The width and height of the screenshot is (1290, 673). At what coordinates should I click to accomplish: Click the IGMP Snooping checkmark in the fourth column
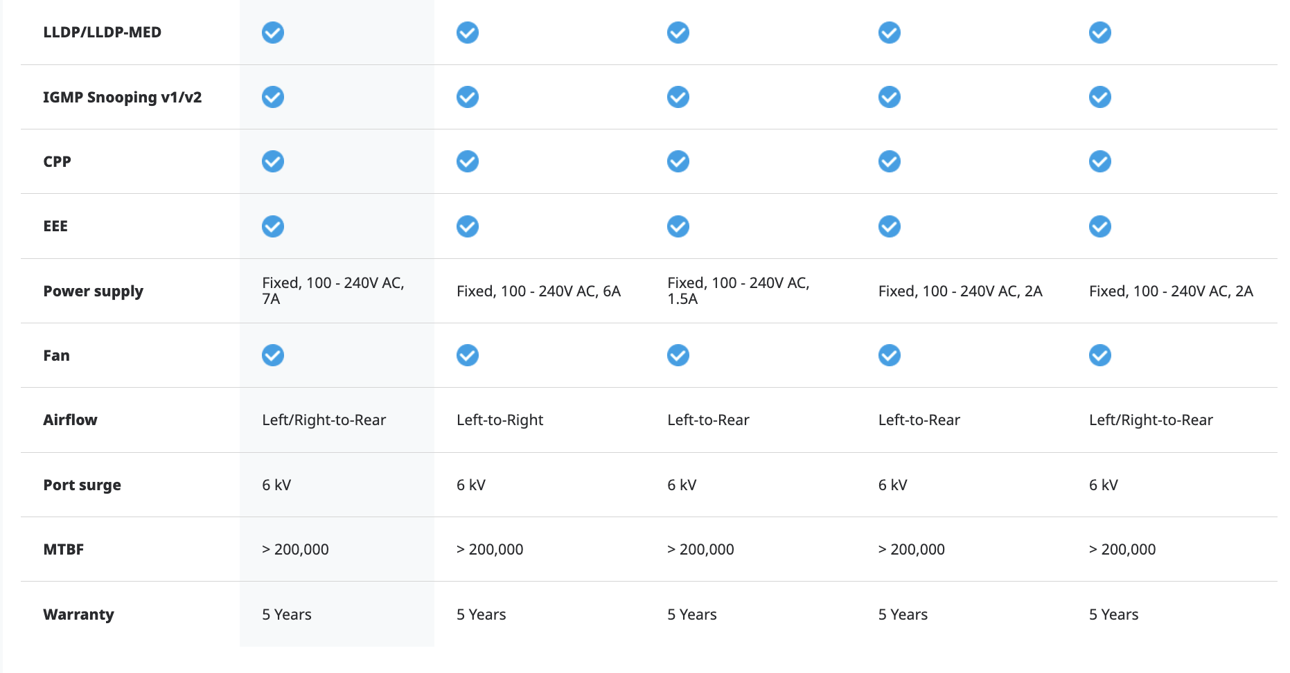889,97
